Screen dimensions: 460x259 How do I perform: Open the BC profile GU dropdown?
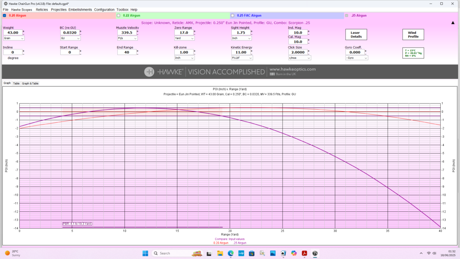[x=70, y=38]
